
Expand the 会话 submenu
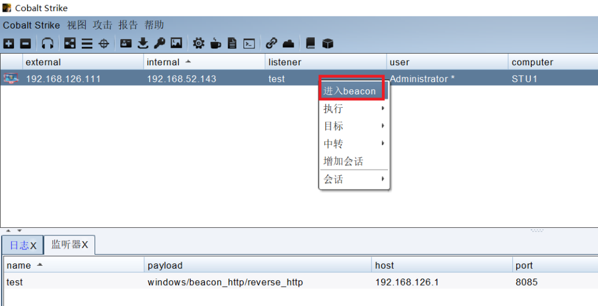353,179
